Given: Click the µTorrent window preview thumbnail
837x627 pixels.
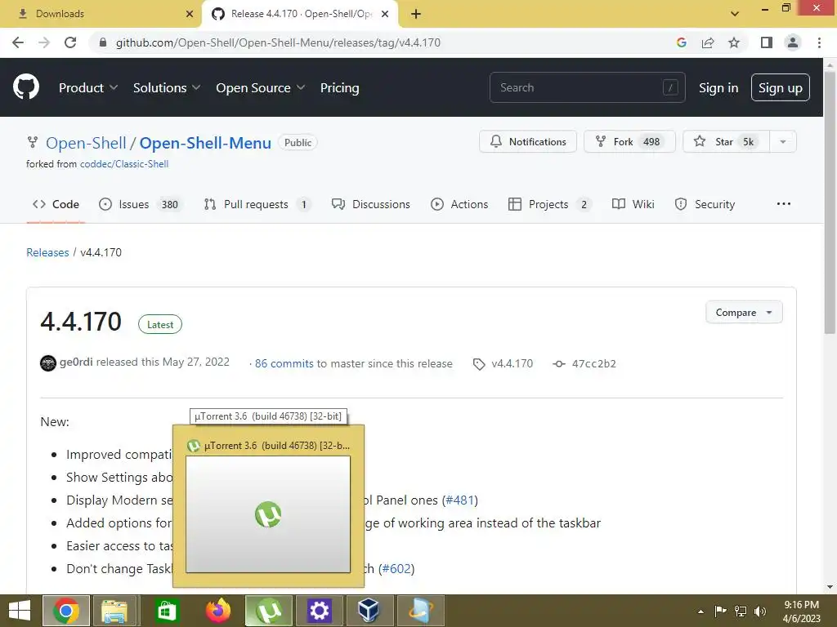Looking at the screenshot, I should pos(268,514).
